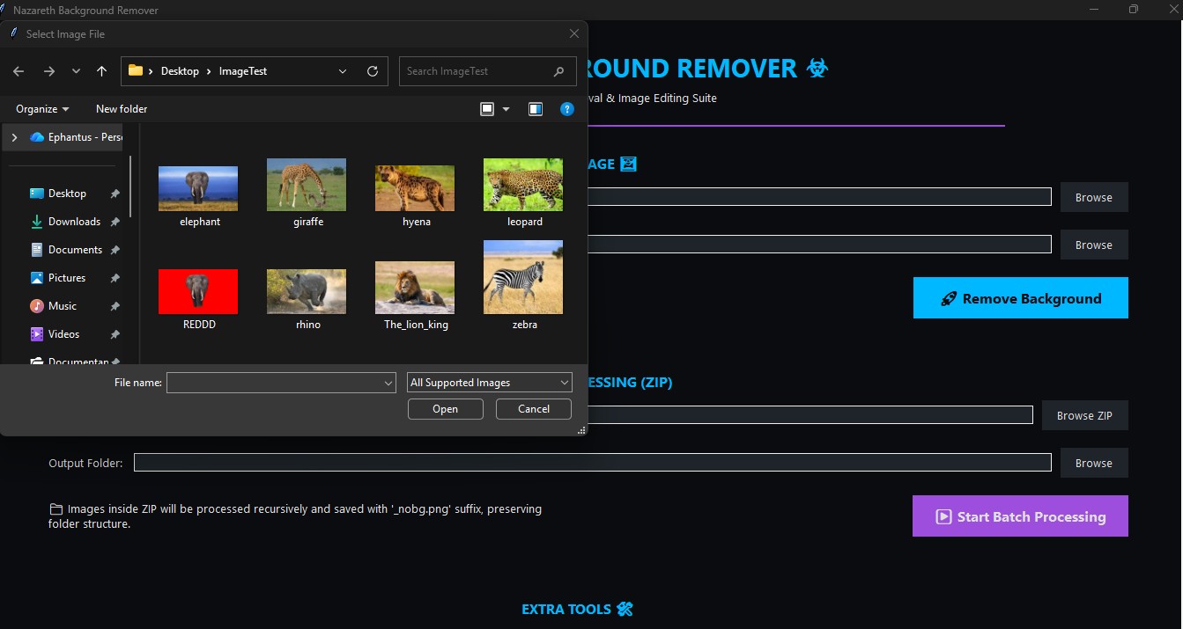Open the Downloads folder in sidebar
The height and width of the screenshot is (629, 1183).
(74, 222)
